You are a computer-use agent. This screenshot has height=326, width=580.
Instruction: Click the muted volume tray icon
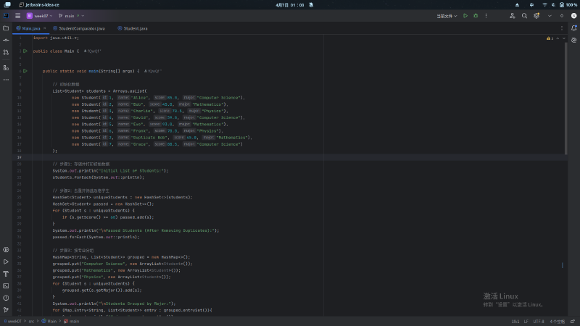point(553,5)
